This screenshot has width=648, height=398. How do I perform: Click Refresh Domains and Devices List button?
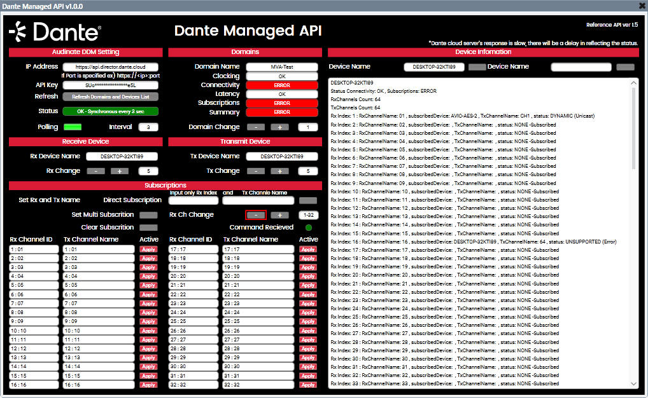coord(110,97)
